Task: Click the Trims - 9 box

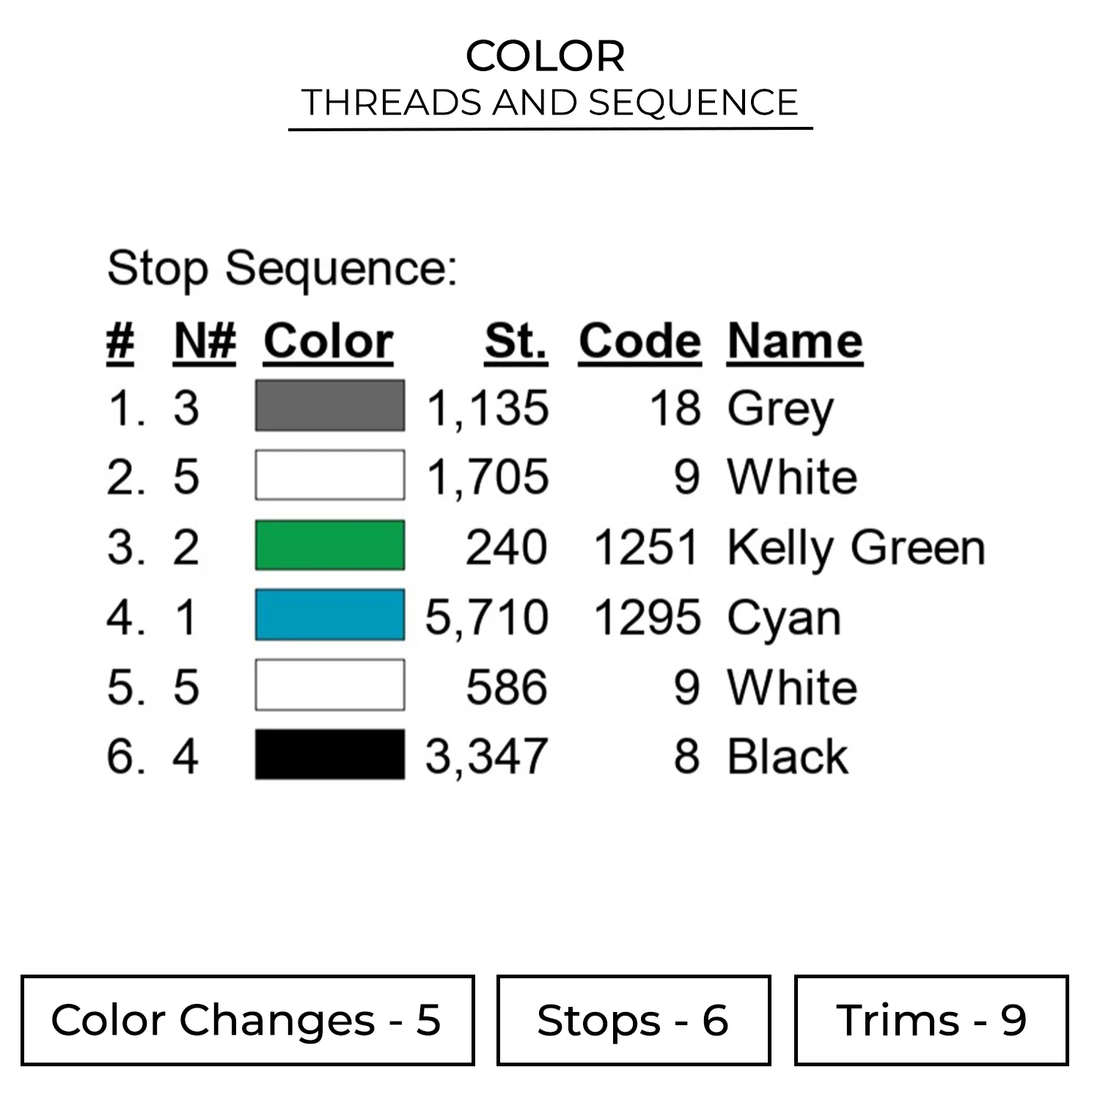Action: 931,1020
